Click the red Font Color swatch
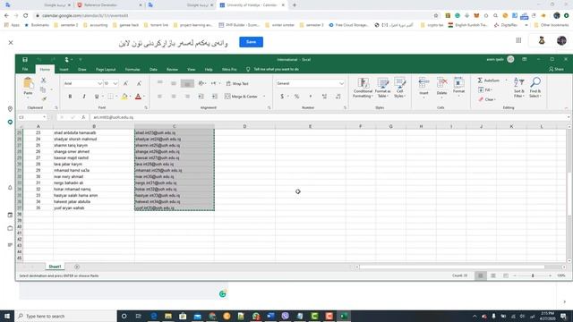Viewport: 573px width, 322px height. pos(138,97)
